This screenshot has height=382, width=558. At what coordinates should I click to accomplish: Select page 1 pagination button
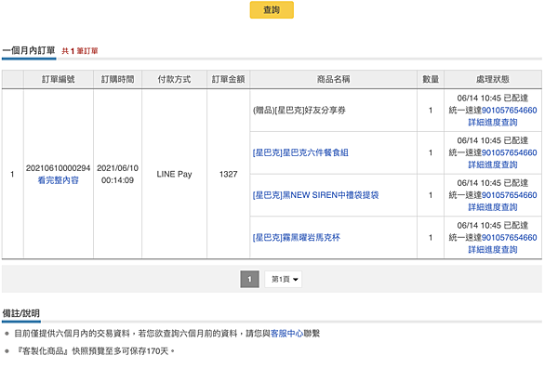(x=249, y=279)
